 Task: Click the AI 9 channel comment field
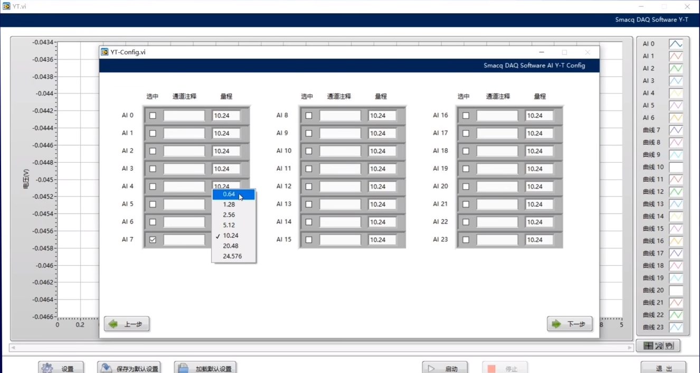(340, 134)
